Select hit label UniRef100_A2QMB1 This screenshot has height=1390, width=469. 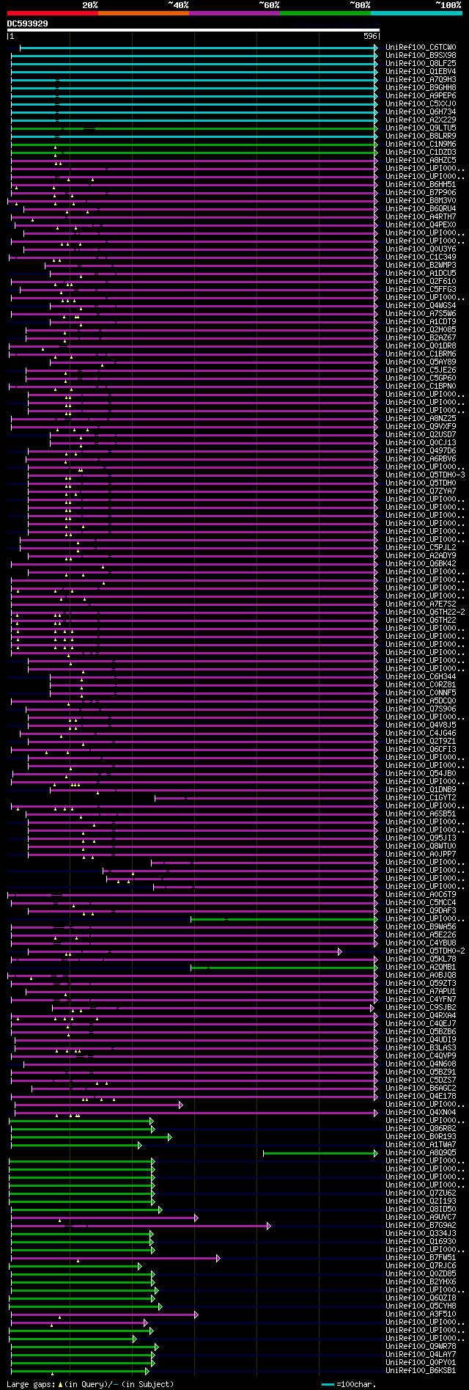421,967
